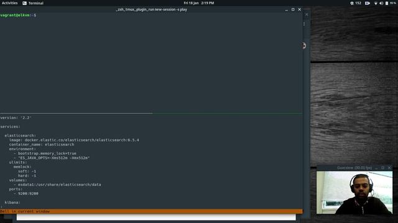This screenshot has height=223, width=398.
Task: Click the line version: '2.2'
Action: 16,118
